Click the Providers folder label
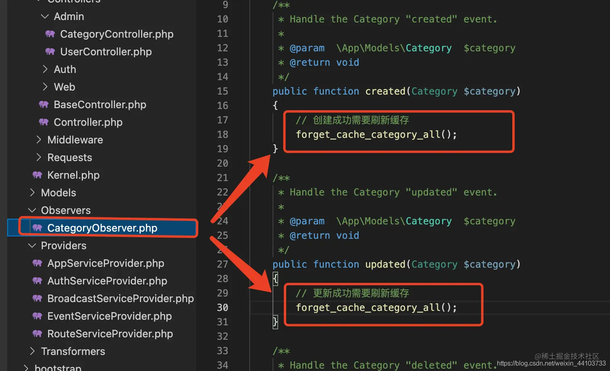610x371 pixels. (64, 246)
